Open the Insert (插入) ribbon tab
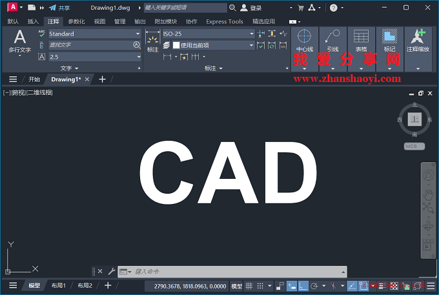This screenshot has height=295, width=439. (33, 21)
